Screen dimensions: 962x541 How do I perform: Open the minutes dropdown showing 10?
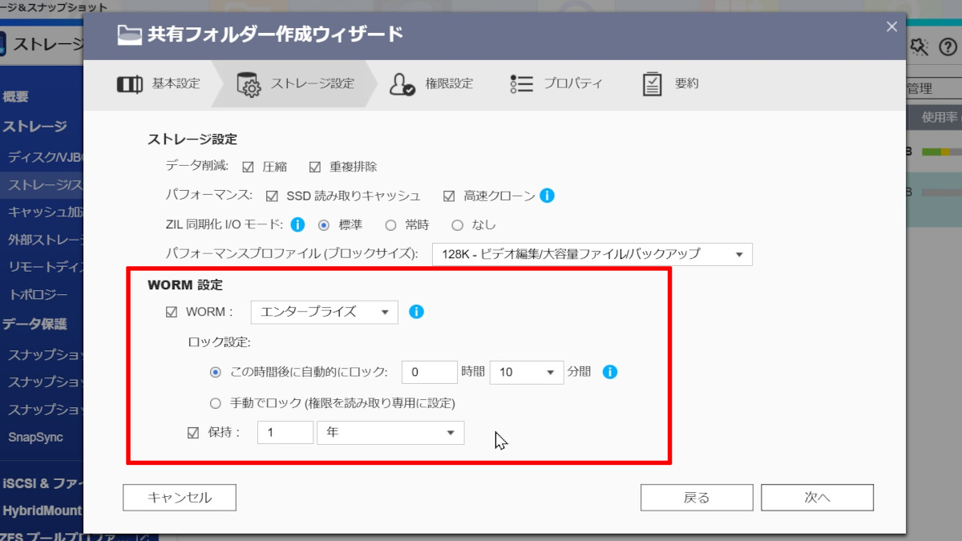[x=527, y=372]
